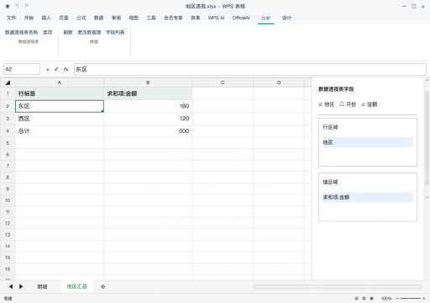Cancel entry with formula bar X icon
This screenshot has width=430, height=303.
point(48,70)
